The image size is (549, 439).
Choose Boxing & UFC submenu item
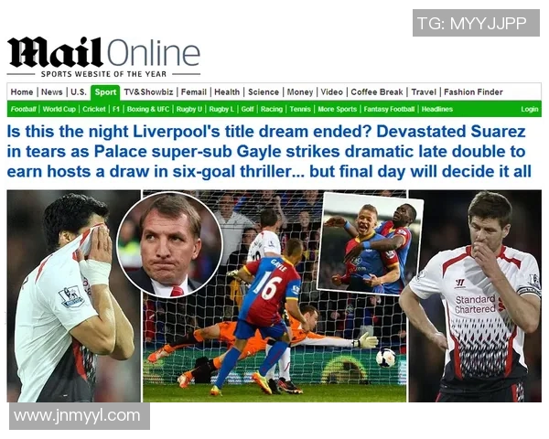coord(148,109)
